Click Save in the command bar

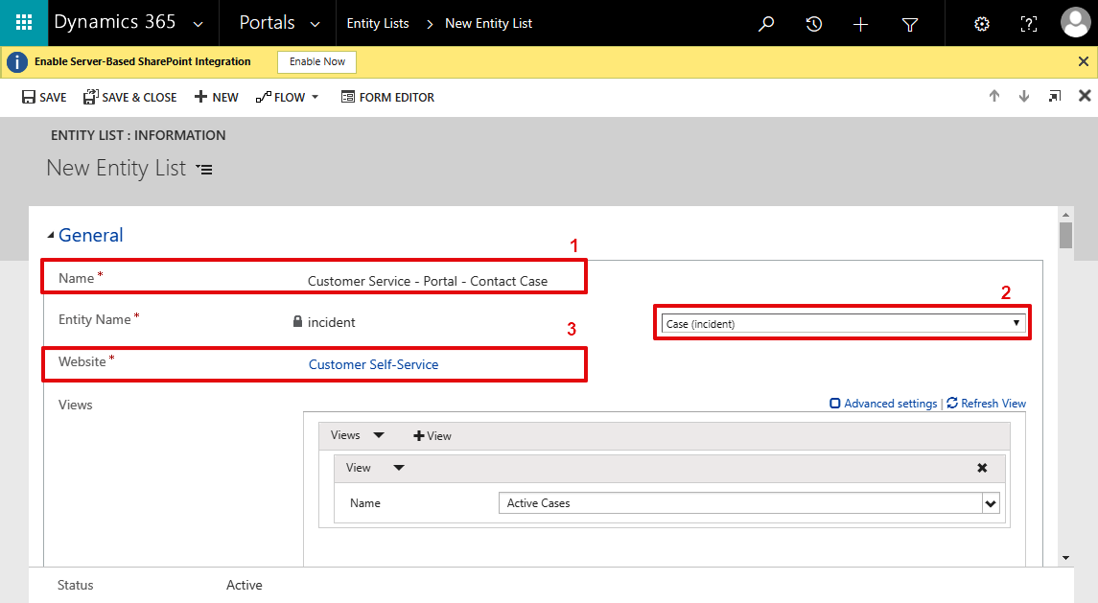[44, 98]
